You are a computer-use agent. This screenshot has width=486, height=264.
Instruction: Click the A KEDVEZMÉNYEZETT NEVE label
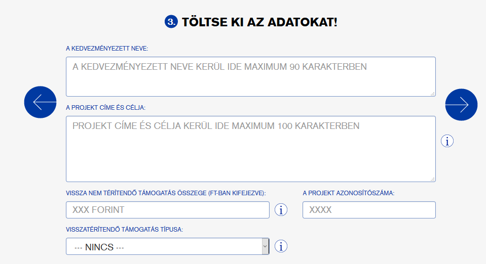[107, 49]
